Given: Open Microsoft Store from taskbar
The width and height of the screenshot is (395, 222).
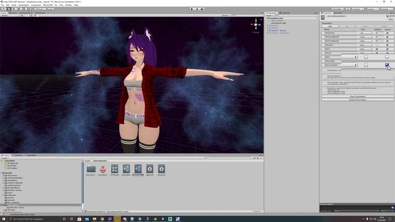Looking at the screenshot, I should coord(80,219).
